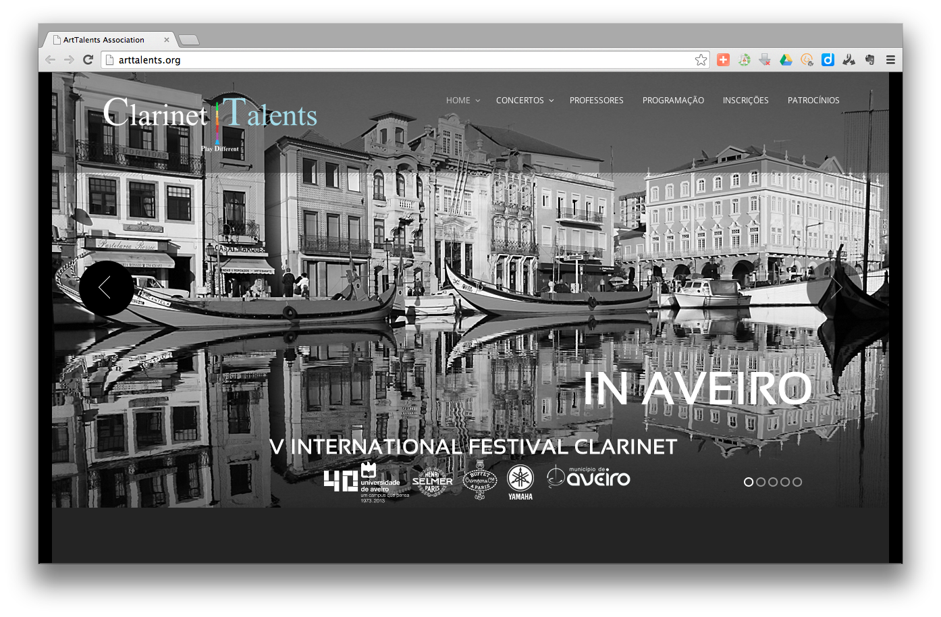Open the blue 'd' extension icon
941x617 pixels.
coord(828,60)
